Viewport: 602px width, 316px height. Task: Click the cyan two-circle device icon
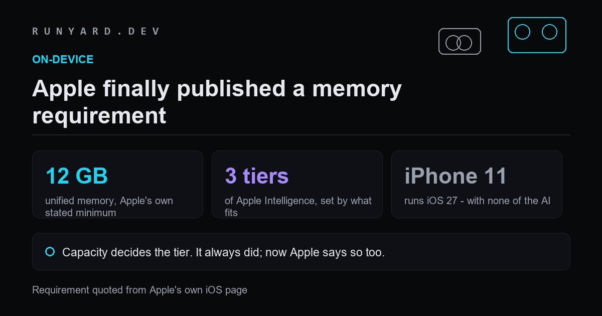pos(537,35)
